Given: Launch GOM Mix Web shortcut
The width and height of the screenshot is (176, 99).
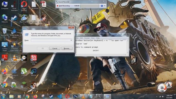Looking at the screenshot, I should pyautogui.click(x=34, y=60).
